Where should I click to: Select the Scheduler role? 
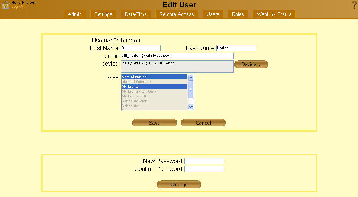pos(154,106)
